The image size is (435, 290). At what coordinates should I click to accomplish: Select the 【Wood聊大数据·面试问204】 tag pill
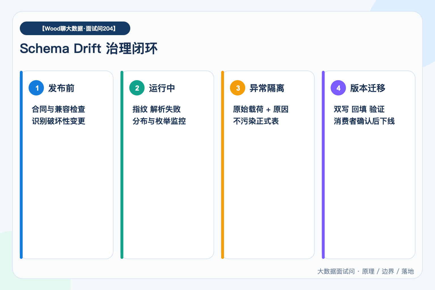(75, 28)
